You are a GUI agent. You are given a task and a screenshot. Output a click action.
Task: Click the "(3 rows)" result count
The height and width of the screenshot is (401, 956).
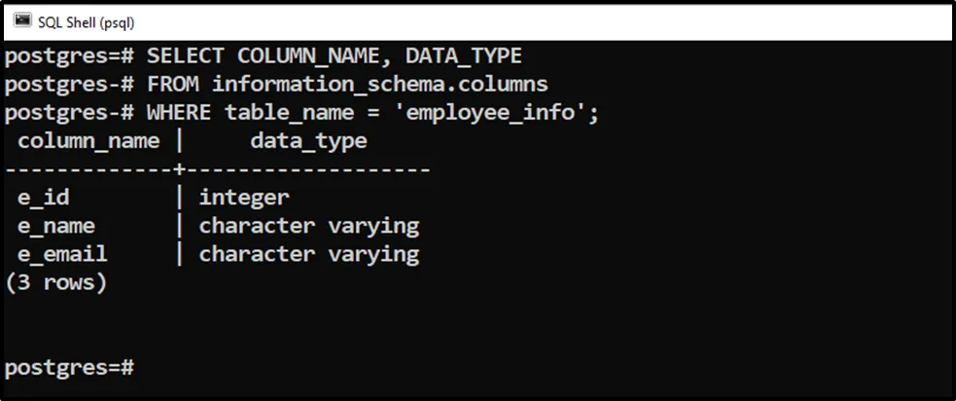pos(55,282)
